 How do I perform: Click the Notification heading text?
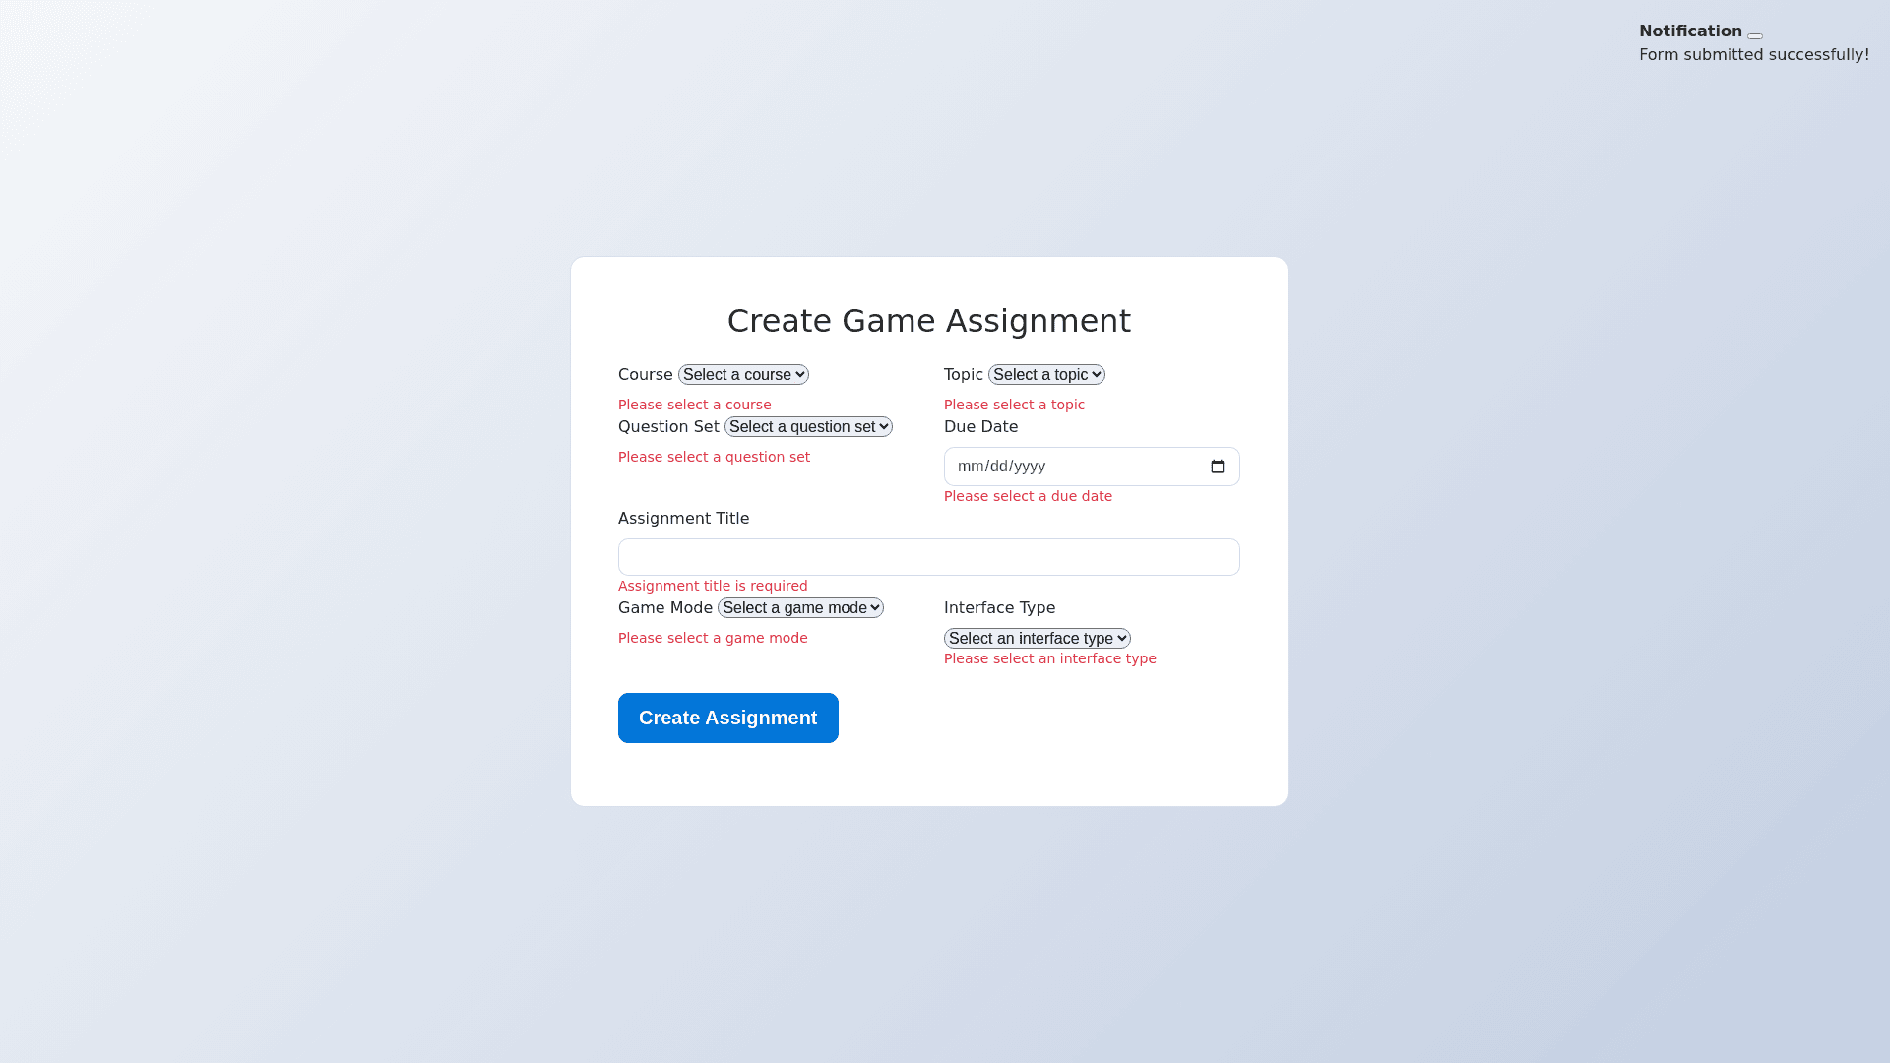coord(1690,31)
